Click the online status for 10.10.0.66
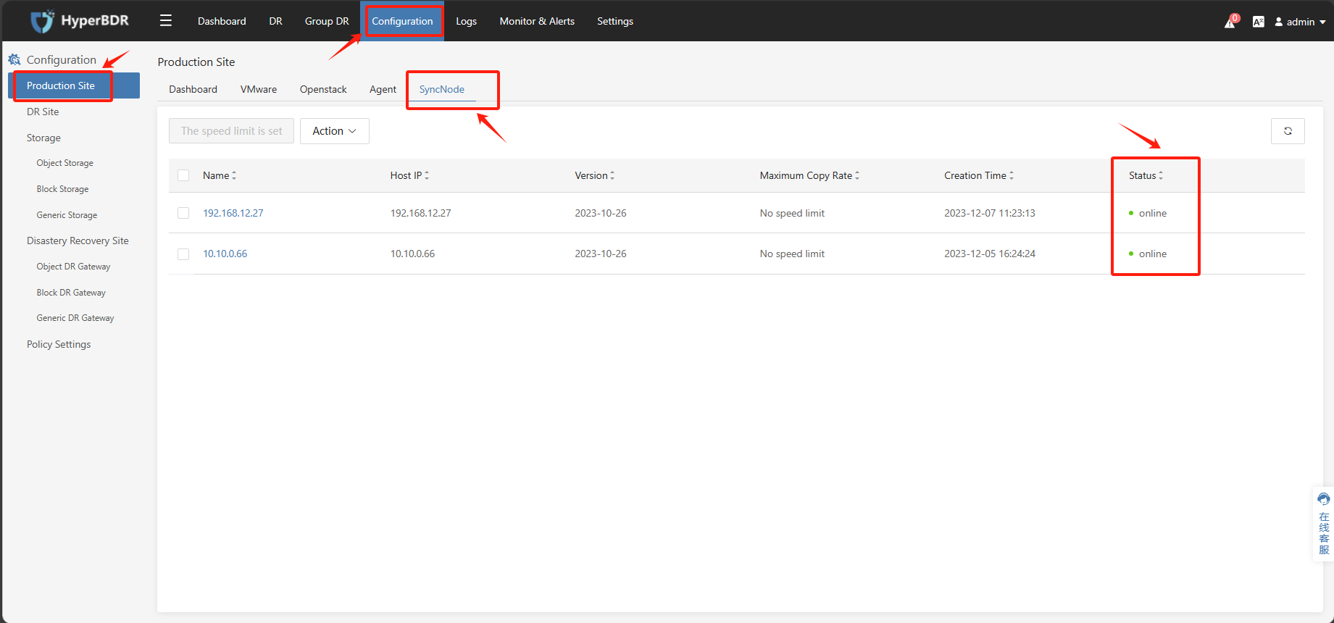The image size is (1334, 623). click(1148, 254)
